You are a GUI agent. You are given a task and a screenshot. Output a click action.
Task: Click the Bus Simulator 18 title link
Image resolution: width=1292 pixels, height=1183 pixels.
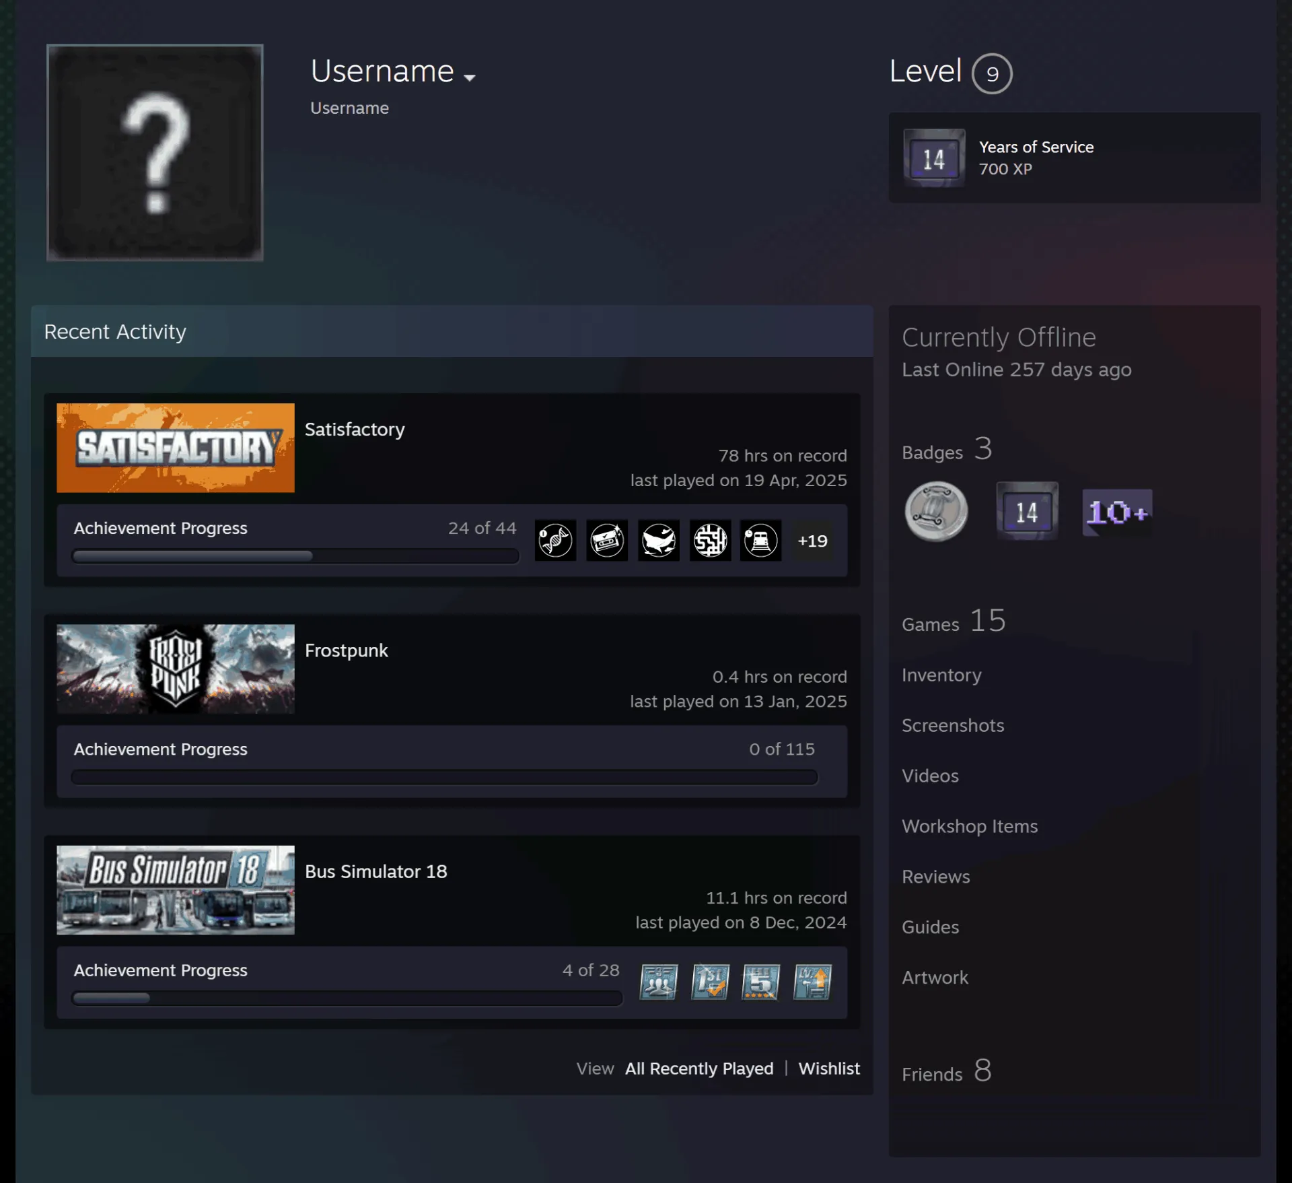(376, 871)
